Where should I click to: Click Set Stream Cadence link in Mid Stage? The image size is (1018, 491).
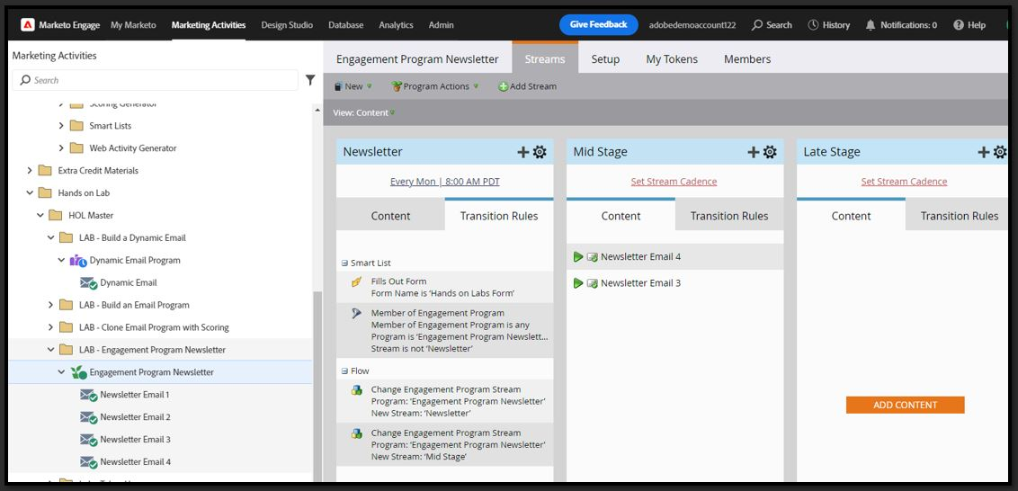674,182
